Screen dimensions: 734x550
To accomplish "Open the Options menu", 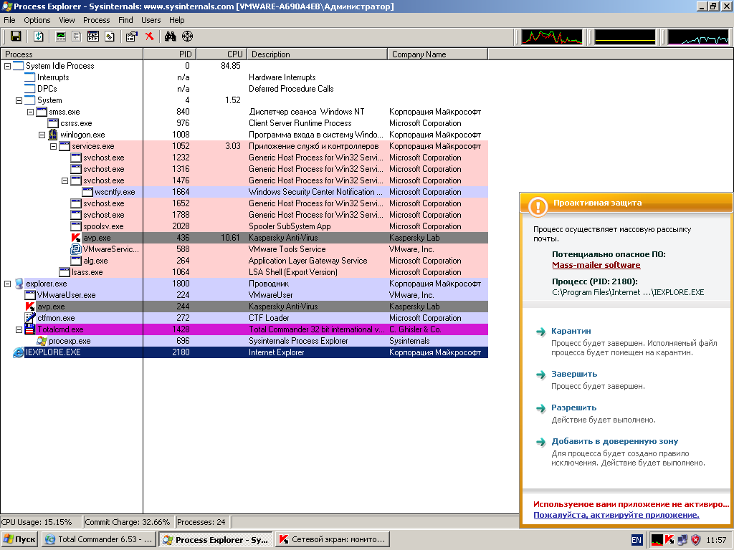I will pos(37,20).
